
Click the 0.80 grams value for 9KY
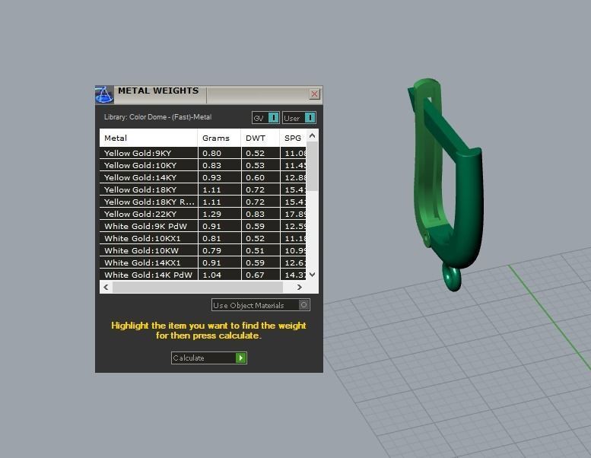pos(211,154)
